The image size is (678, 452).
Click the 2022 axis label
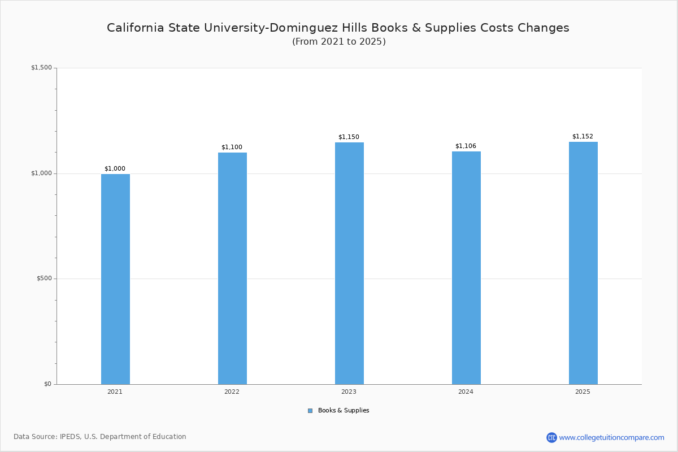[x=232, y=392]
